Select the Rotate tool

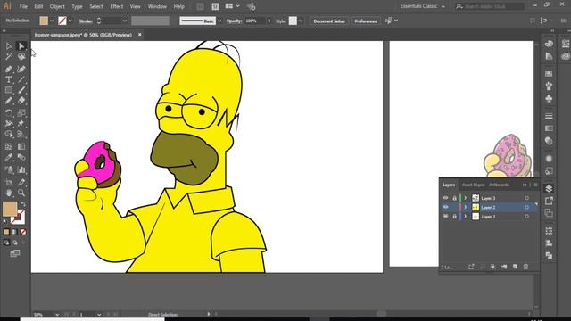click(8, 113)
